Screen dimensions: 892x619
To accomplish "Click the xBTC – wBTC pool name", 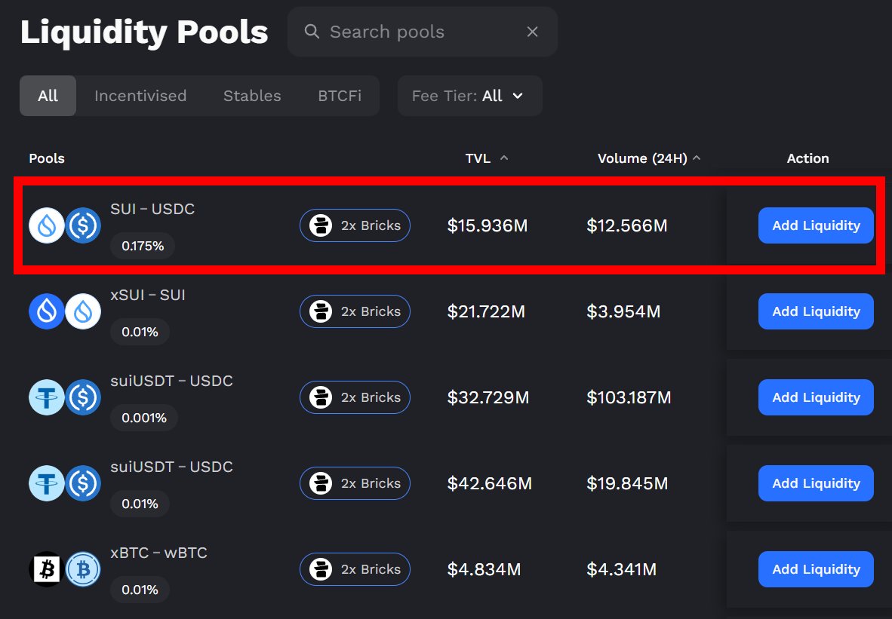I will tap(158, 553).
